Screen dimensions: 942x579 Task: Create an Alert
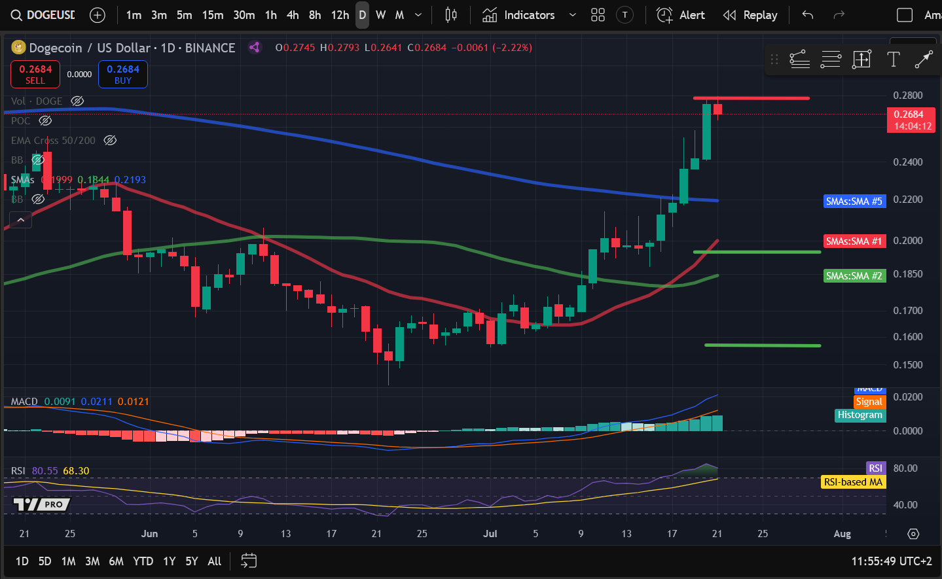tap(681, 15)
